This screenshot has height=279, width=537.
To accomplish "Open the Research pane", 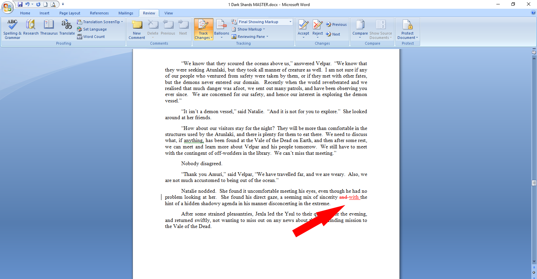I will [x=31, y=29].
